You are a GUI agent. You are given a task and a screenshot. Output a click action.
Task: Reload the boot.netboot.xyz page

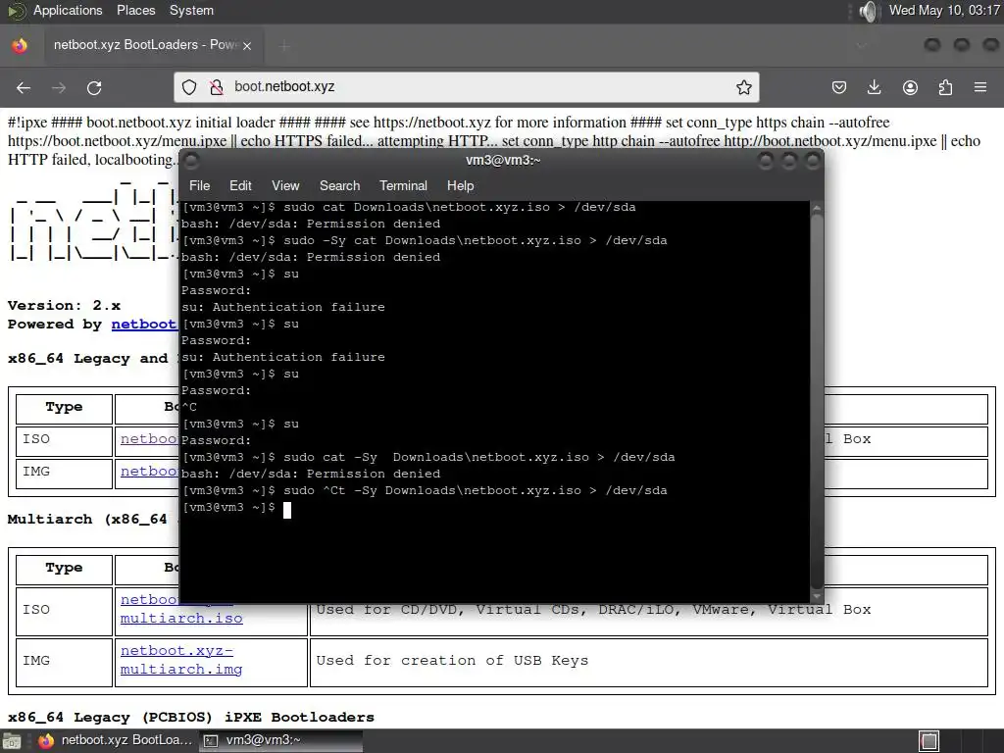click(94, 87)
